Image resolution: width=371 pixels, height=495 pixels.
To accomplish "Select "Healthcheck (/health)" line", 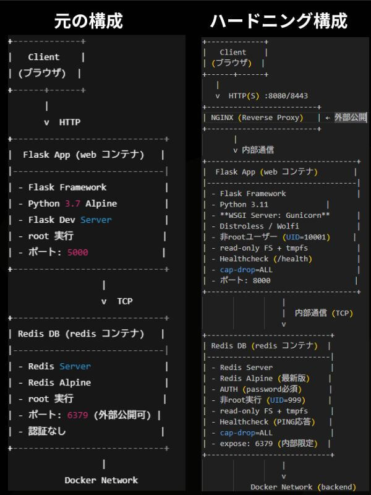I will click(x=266, y=259).
